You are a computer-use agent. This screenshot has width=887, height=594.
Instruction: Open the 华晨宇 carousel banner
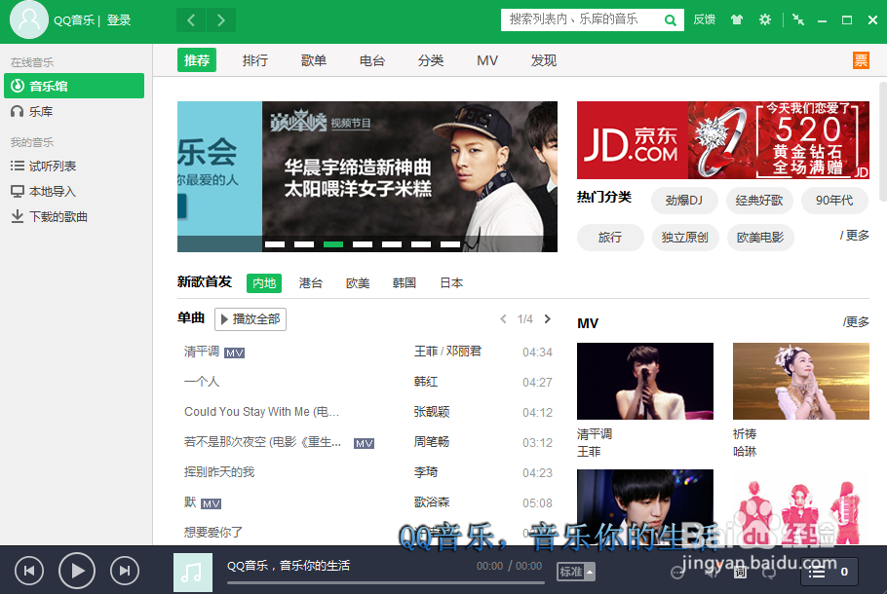click(x=409, y=176)
